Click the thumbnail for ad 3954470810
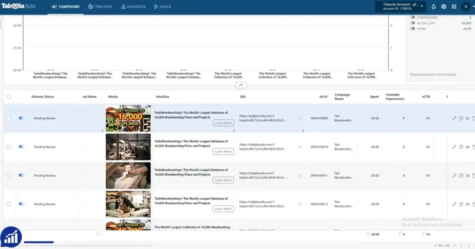475x249 pixels. pyautogui.click(x=128, y=147)
